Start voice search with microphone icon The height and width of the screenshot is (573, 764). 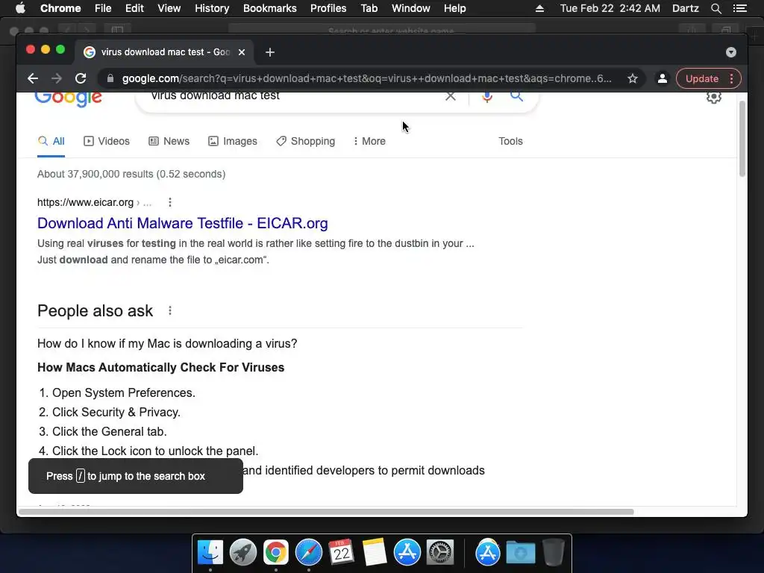(x=487, y=96)
